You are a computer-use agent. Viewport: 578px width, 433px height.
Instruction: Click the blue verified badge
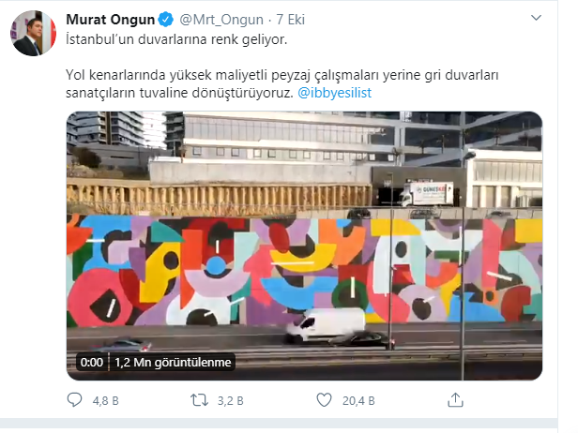tap(166, 20)
